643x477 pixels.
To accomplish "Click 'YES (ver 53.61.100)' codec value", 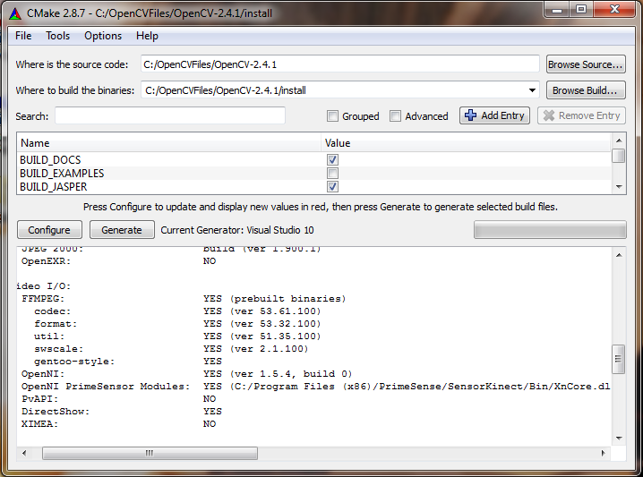I will (x=261, y=311).
